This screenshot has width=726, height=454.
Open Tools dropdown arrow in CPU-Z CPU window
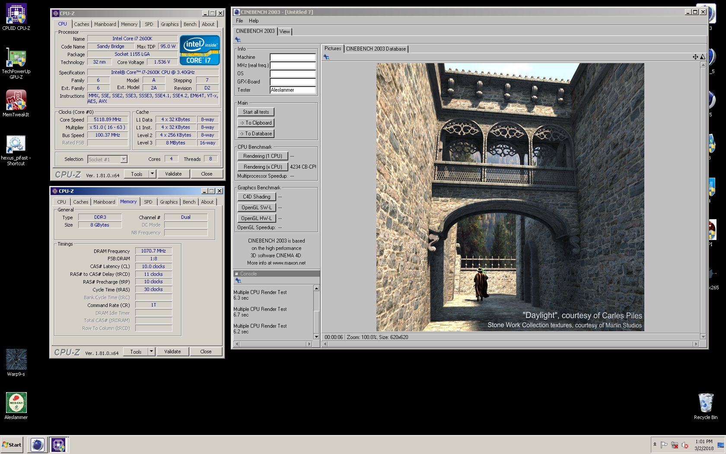[152, 174]
